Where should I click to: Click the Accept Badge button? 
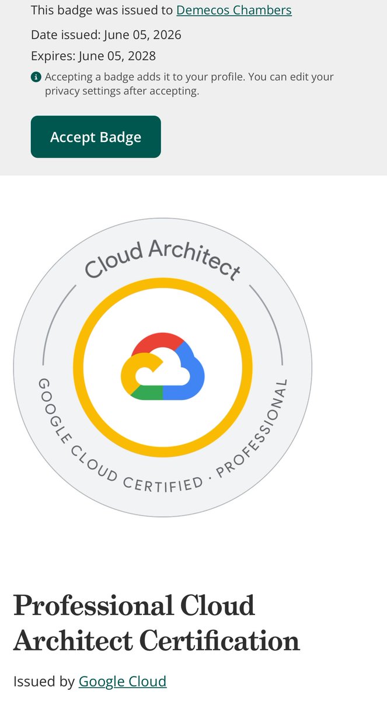tap(96, 137)
